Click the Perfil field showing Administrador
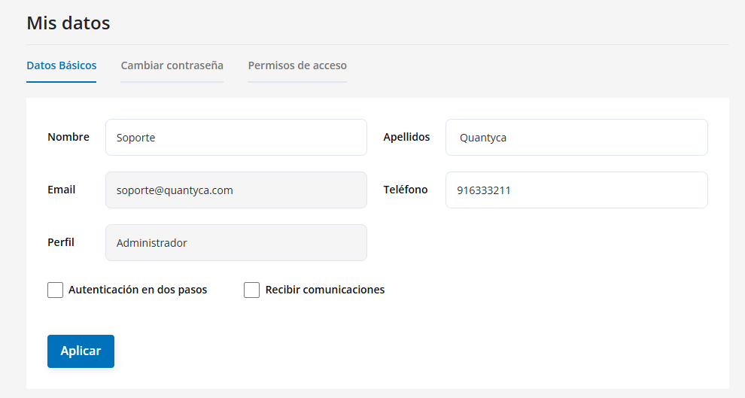Screen dimensions: 745x398 pyautogui.click(x=236, y=243)
